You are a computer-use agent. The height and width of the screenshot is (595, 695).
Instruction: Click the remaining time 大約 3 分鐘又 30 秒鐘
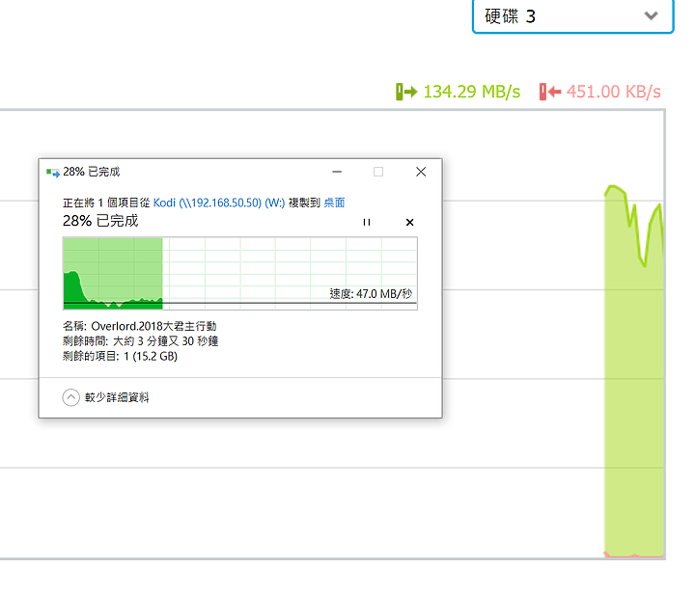165,341
